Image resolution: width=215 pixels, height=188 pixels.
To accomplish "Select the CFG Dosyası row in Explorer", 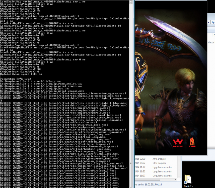I will pyautogui.click(x=156, y=163).
